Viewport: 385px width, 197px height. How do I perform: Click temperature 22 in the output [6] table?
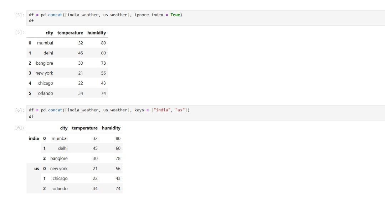[x=95, y=179]
